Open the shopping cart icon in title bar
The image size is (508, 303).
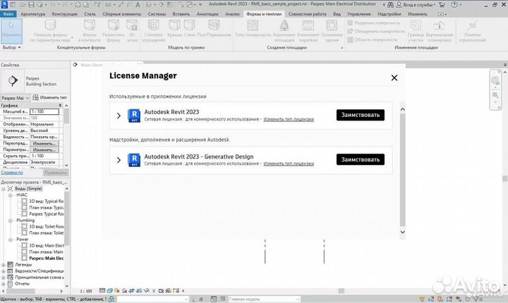[442, 4]
